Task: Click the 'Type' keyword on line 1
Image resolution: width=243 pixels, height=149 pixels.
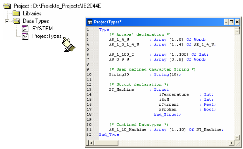Action: (104, 29)
